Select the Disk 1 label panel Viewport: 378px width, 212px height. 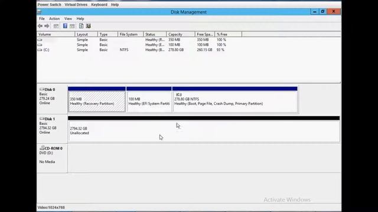coord(52,128)
